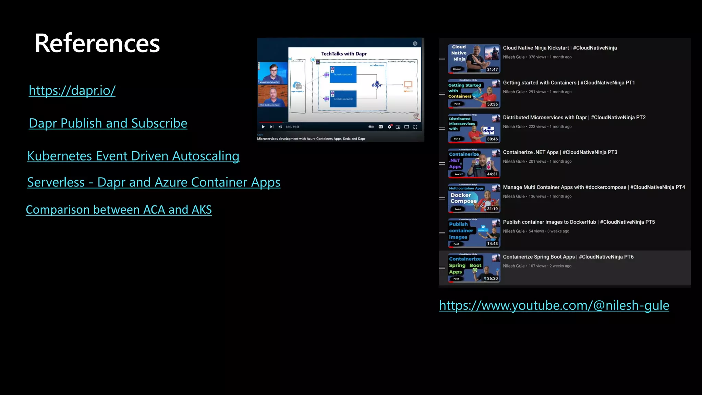Click the red video progress bar
The height and width of the screenshot is (395, 702).
point(271,122)
